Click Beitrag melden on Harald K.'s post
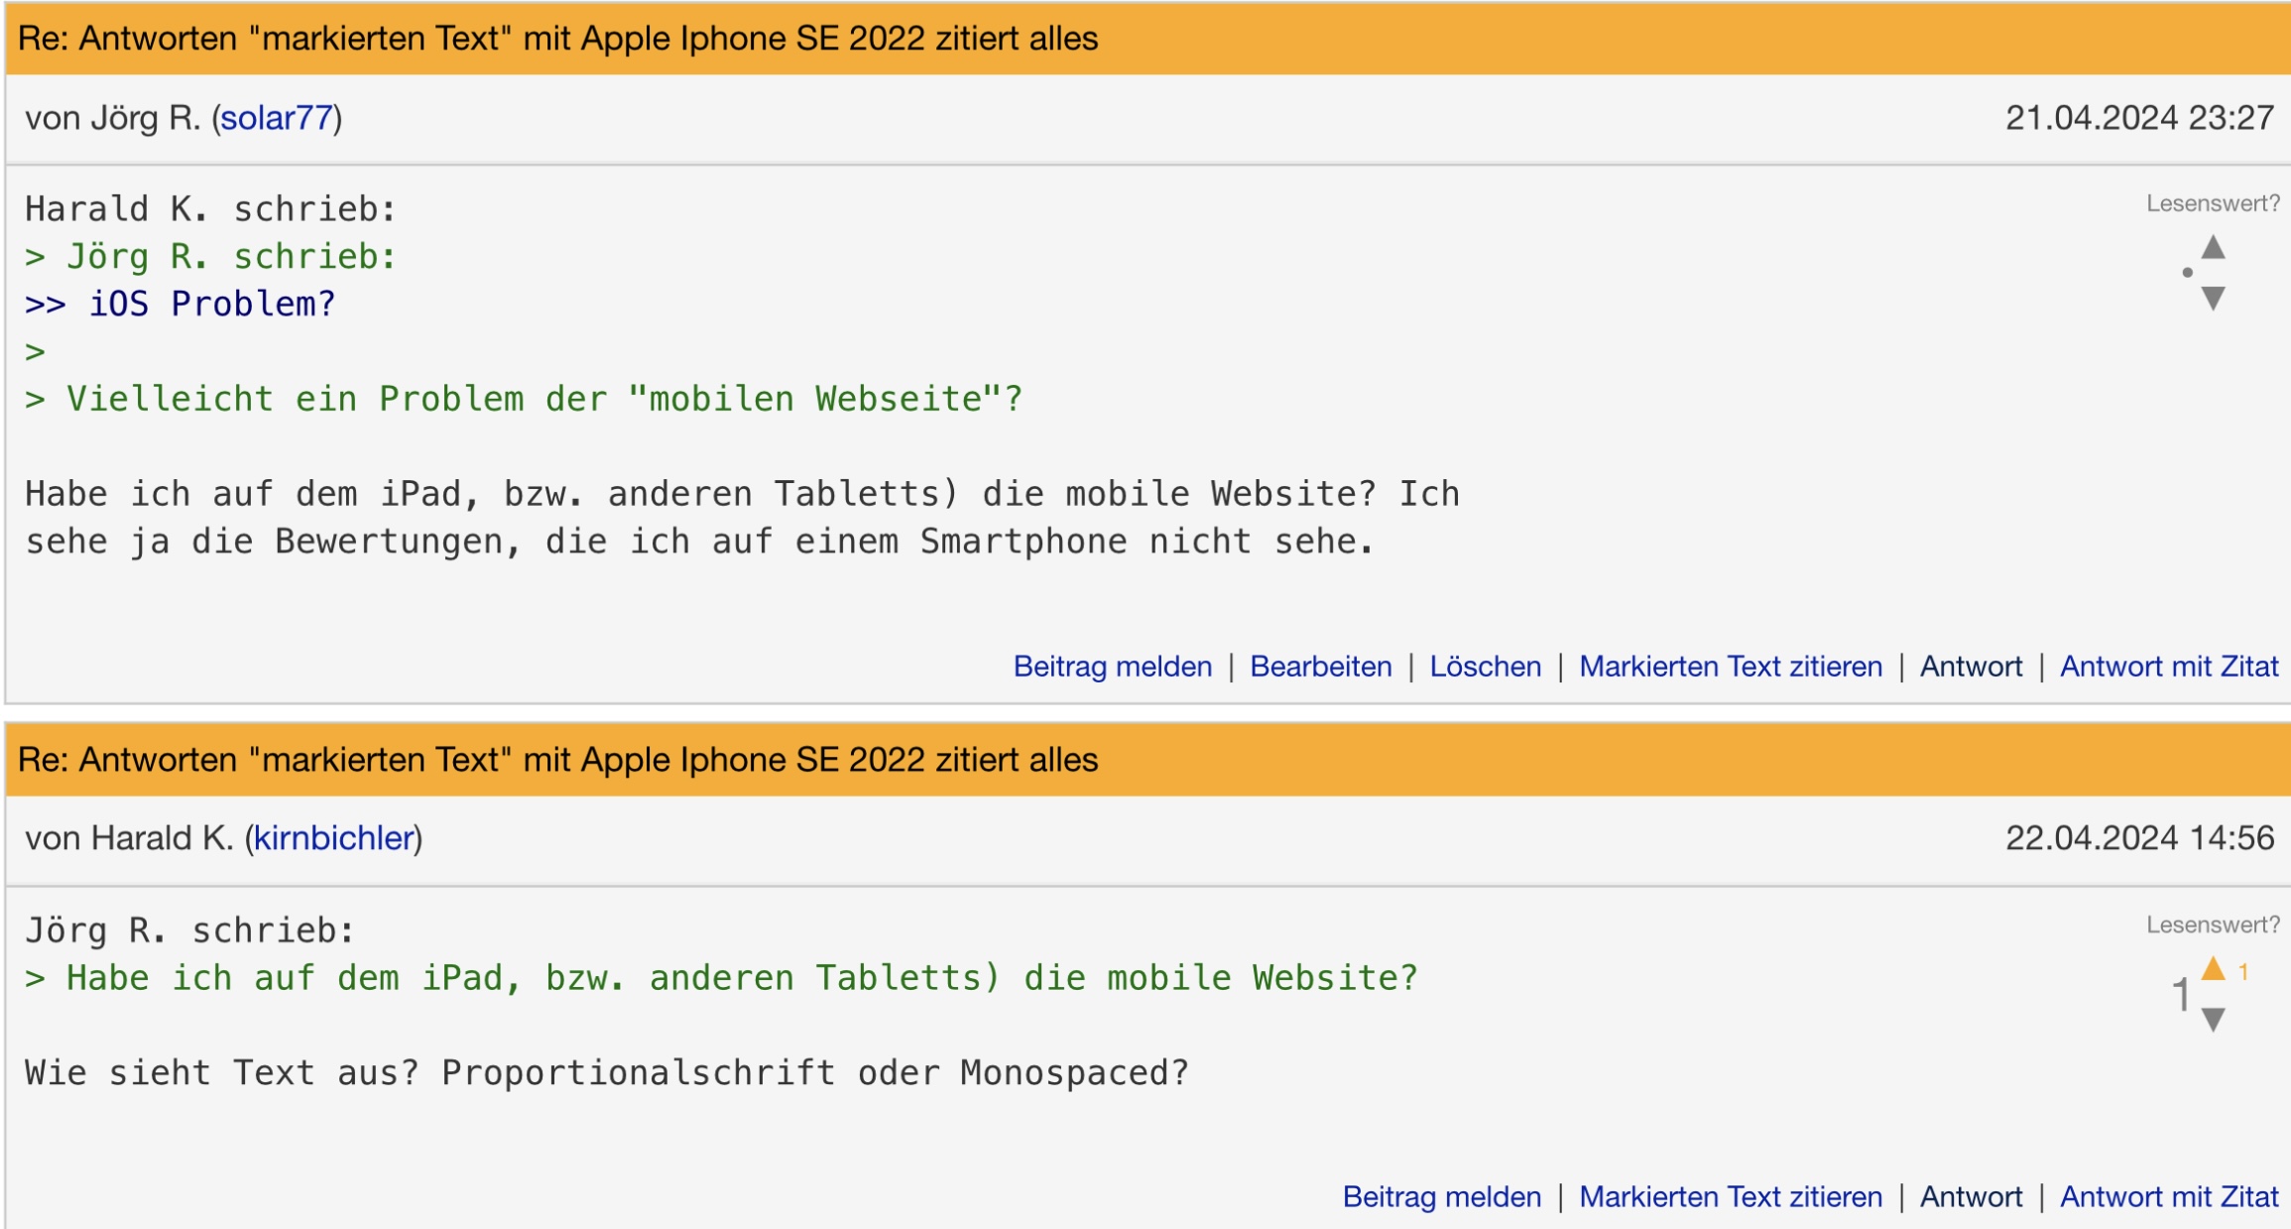This screenshot has width=2291, height=1229. point(1442,1197)
